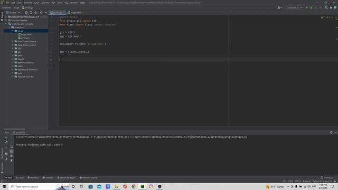
Task: Select arcGIS.py file in project tree
Action: pyautogui.click(x=24, y=38)
